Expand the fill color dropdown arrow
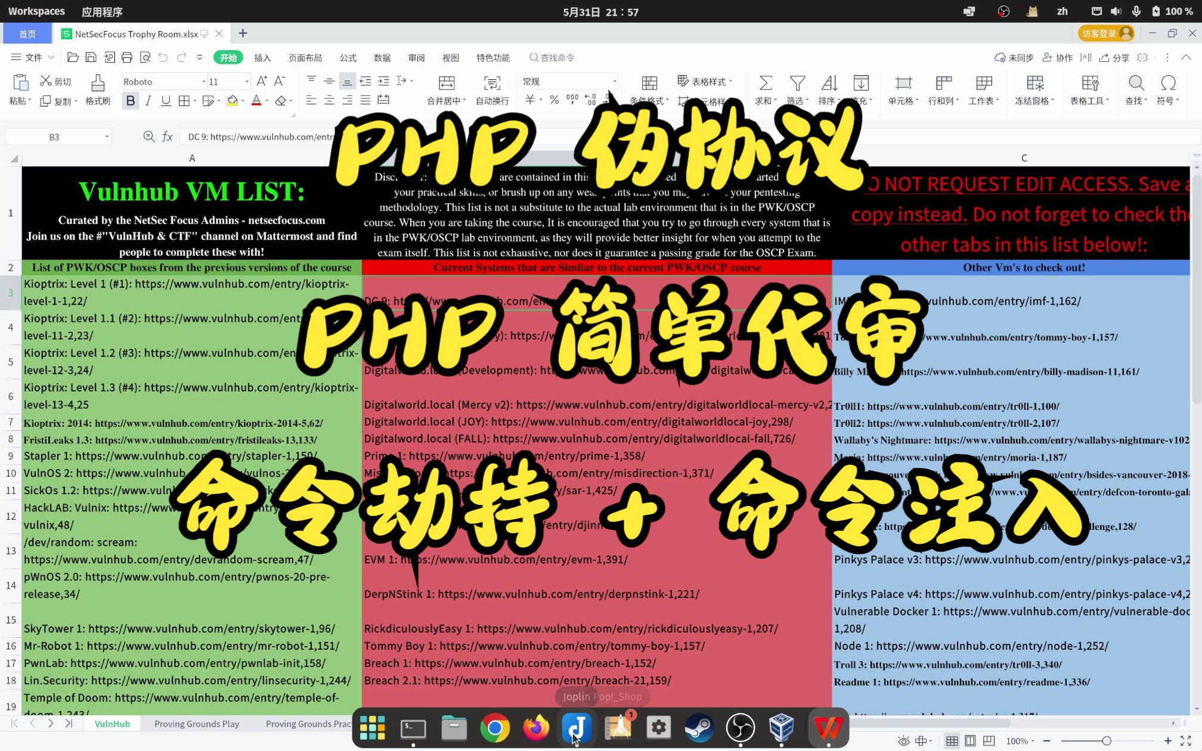This screenshot has width=1202, height=751. (x=243, y=101)
